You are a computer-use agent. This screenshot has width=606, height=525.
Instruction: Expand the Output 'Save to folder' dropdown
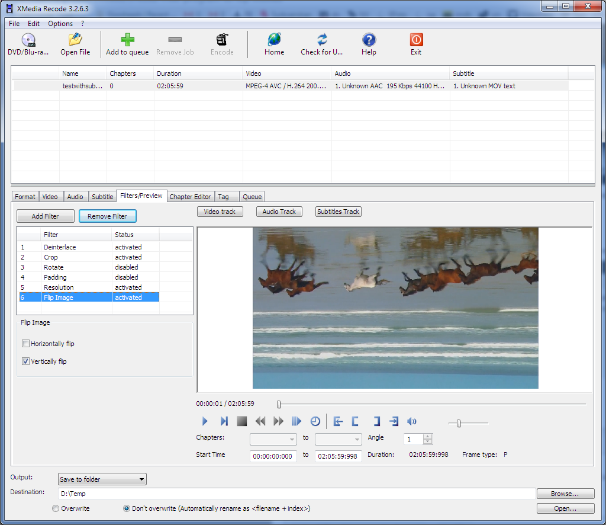pos(102,479)
